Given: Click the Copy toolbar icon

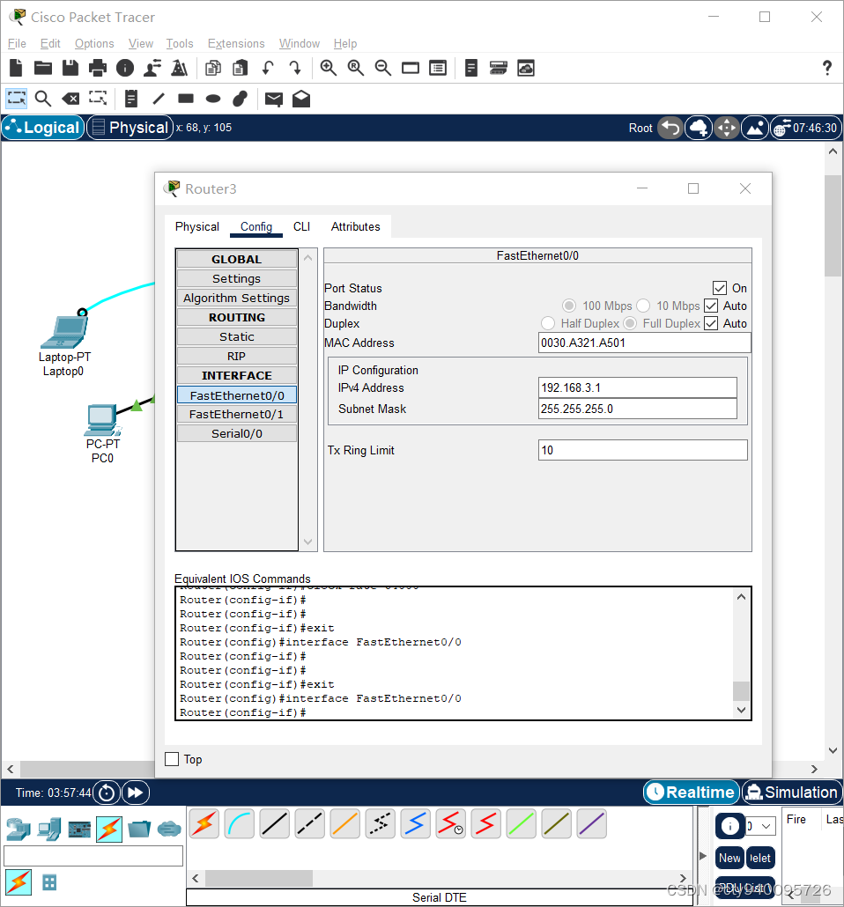Looking at the screenshot, I should (x=213, y=69).
